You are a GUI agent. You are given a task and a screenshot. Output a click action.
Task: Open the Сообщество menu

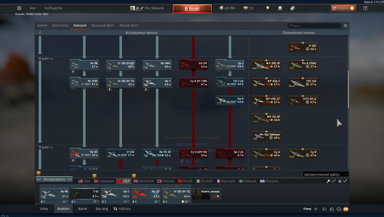click(x=53, y=8)
